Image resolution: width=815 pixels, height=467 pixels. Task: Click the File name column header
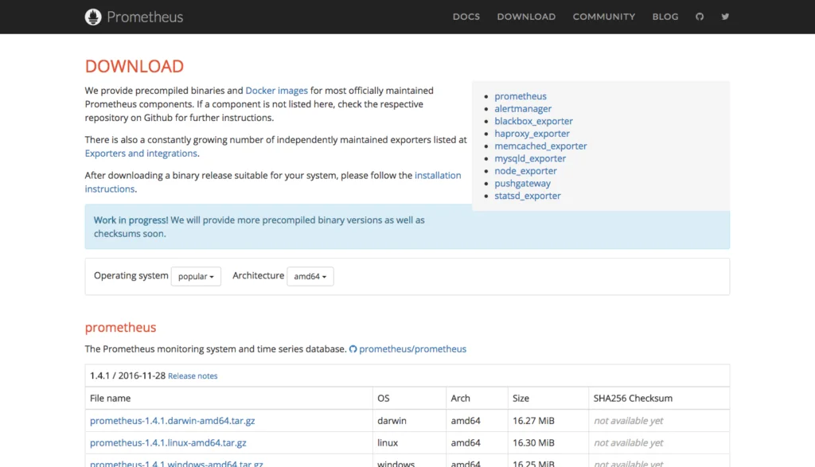click(x=110, y=399)
